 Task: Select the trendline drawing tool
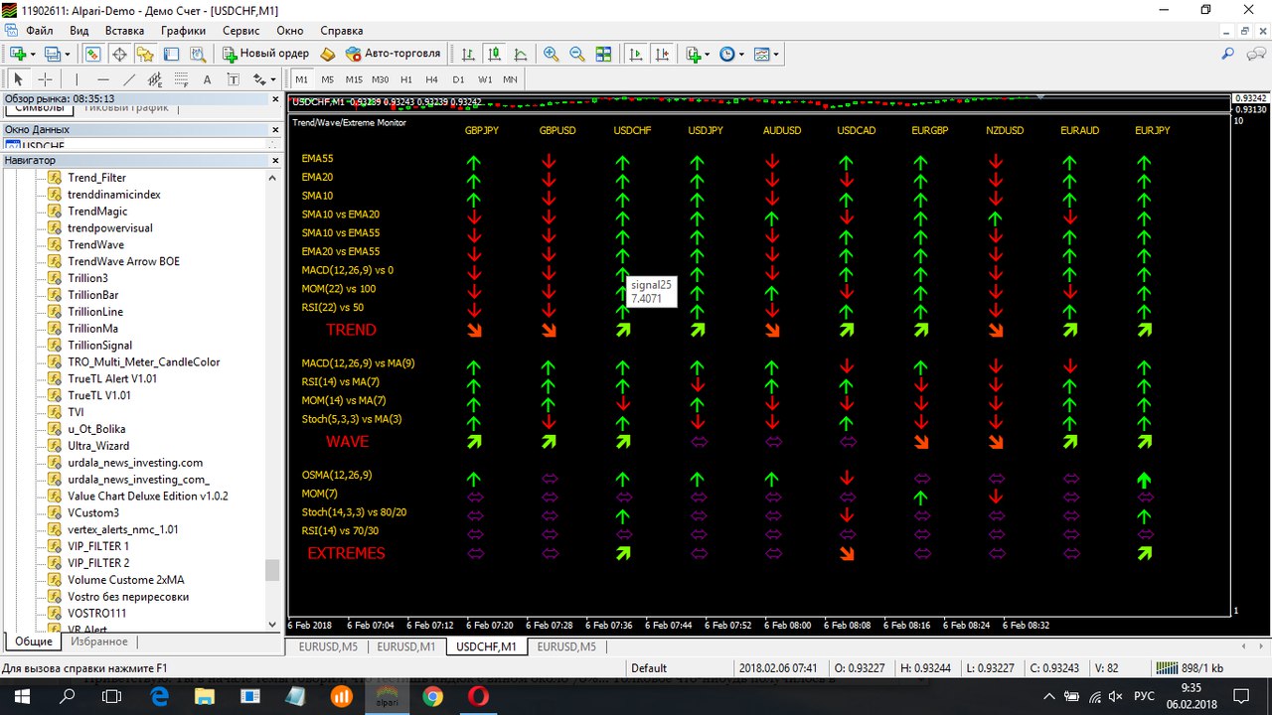coord(129,79)
